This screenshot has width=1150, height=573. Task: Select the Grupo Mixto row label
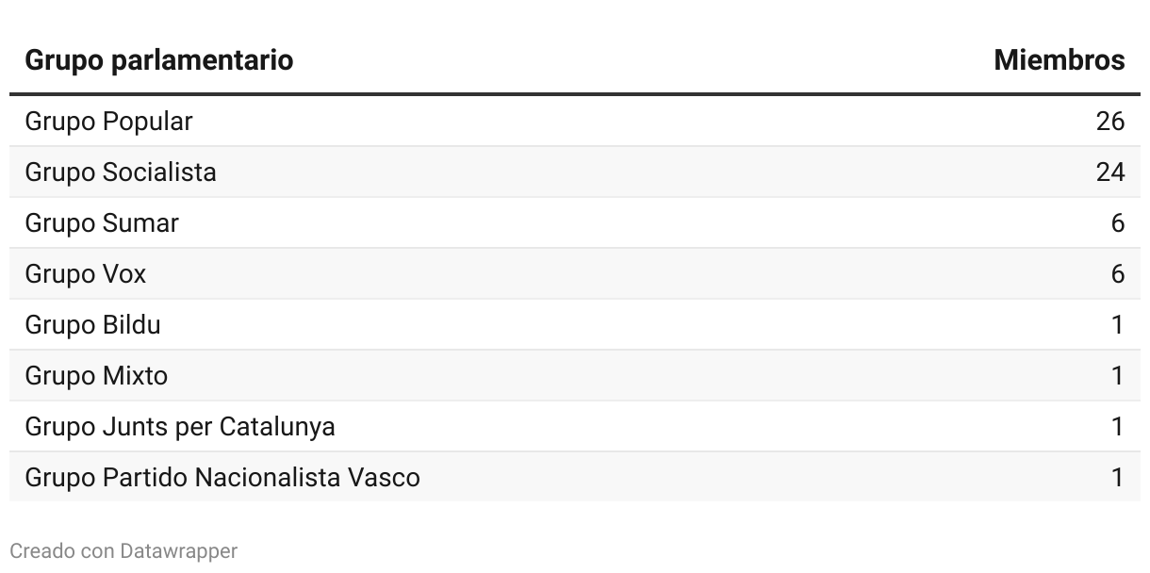(96, 376)
